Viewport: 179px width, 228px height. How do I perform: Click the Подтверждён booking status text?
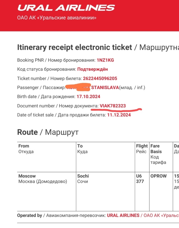[93, 69]
